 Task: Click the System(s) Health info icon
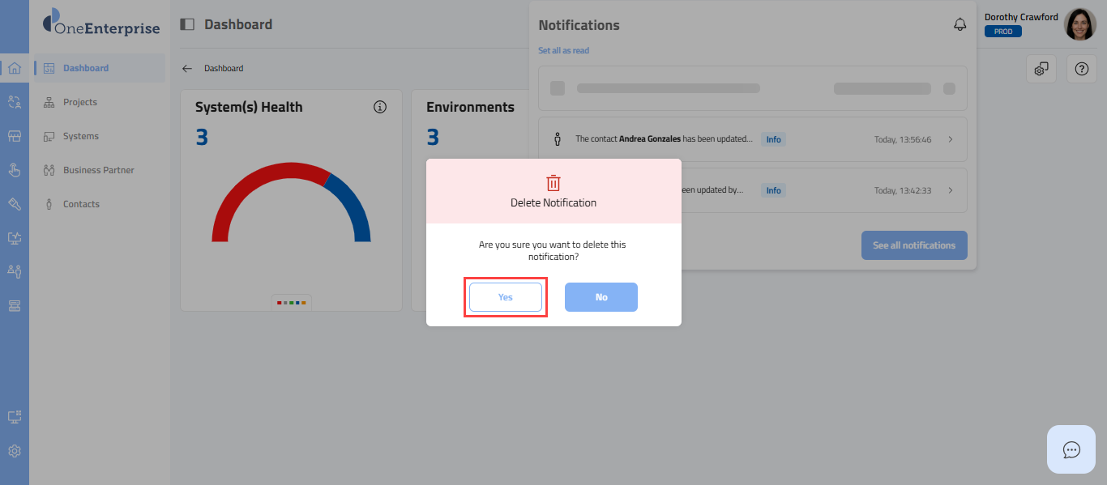(x=380, y=107)
